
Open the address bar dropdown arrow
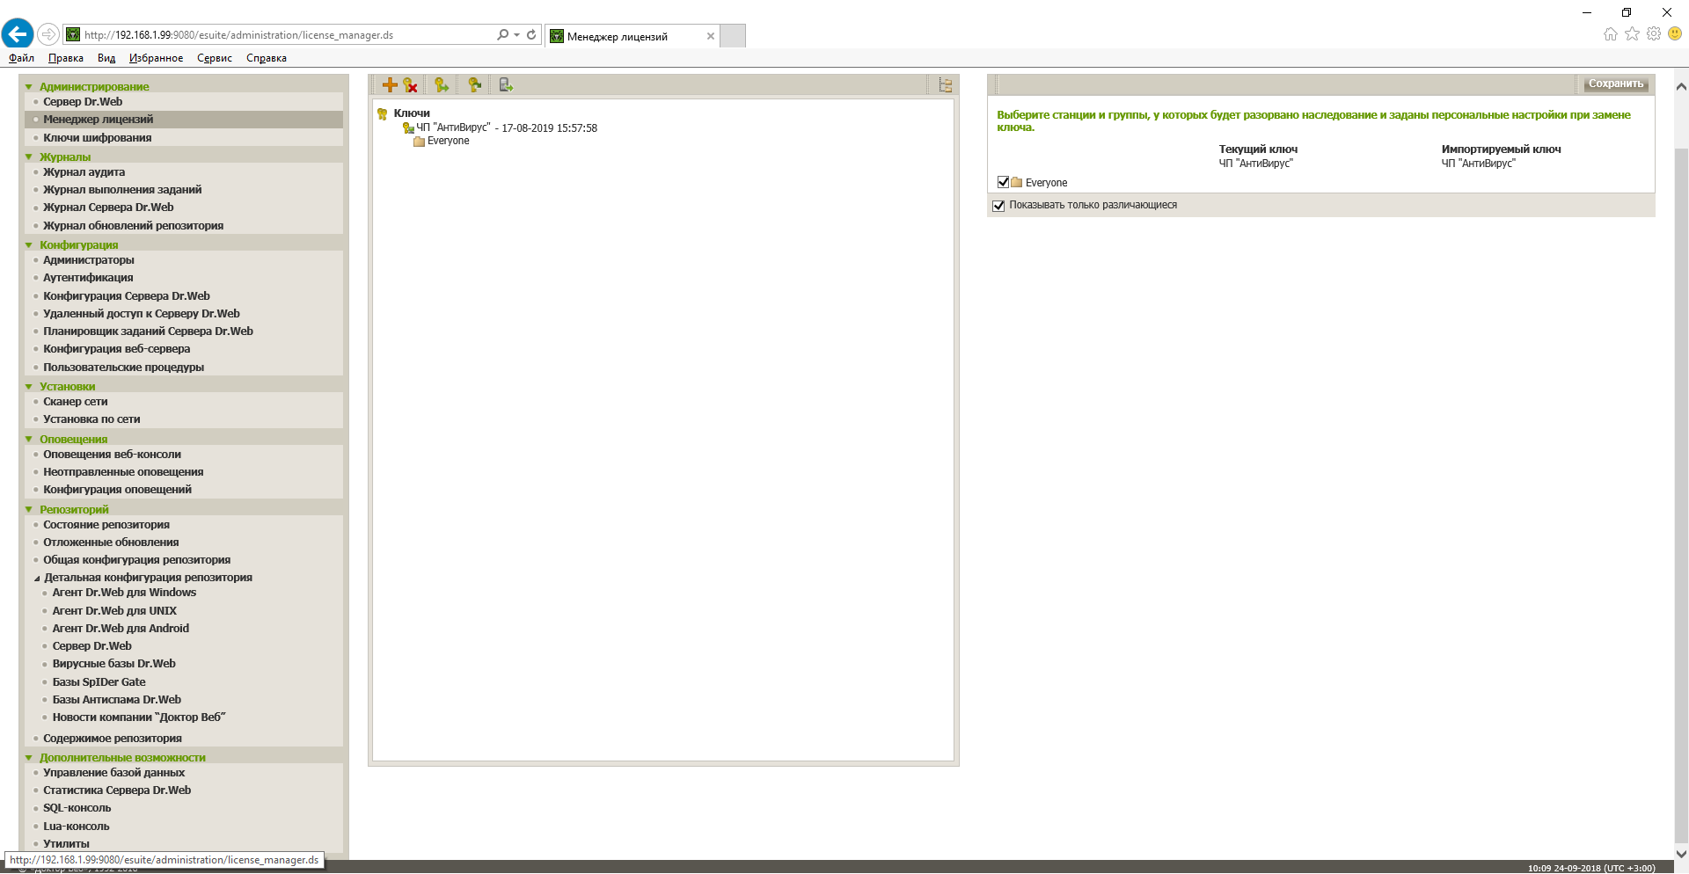click(x=516, y=35)
